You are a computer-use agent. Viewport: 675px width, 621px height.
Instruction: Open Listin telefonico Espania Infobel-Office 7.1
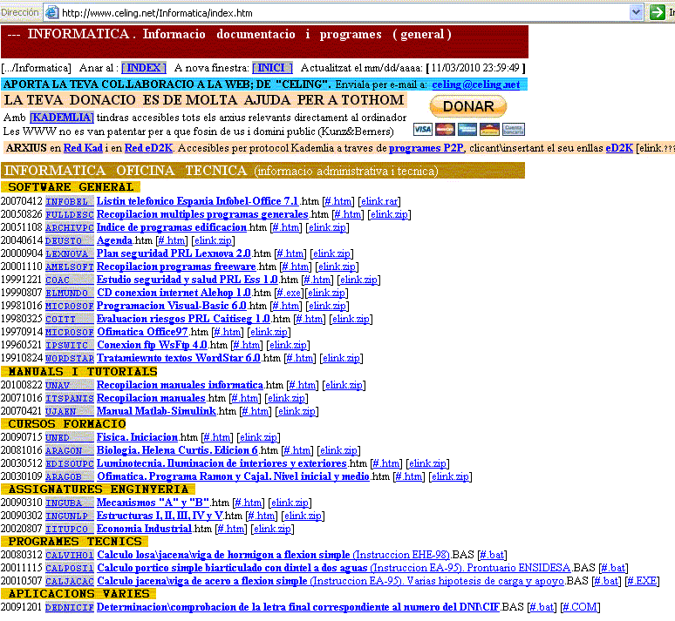click(197, 201)
